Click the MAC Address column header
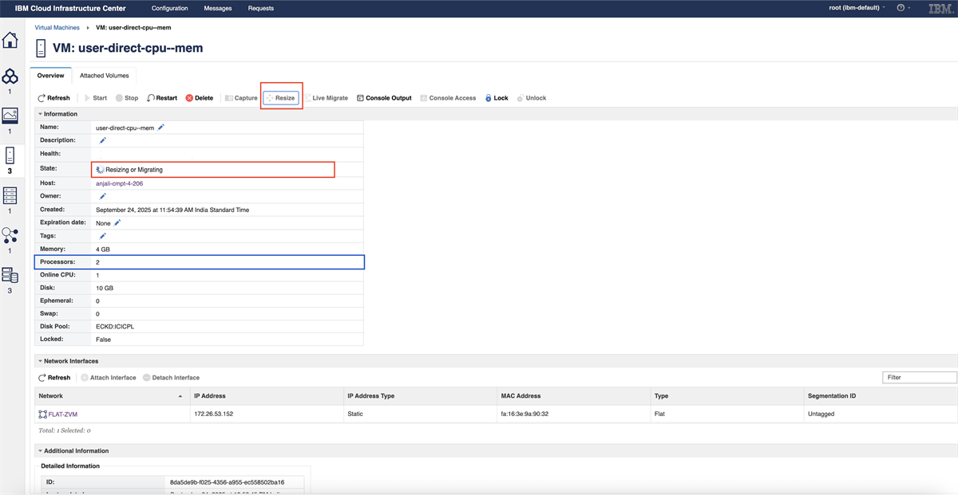Screen dimensions: 958x495 pos(572,395)
